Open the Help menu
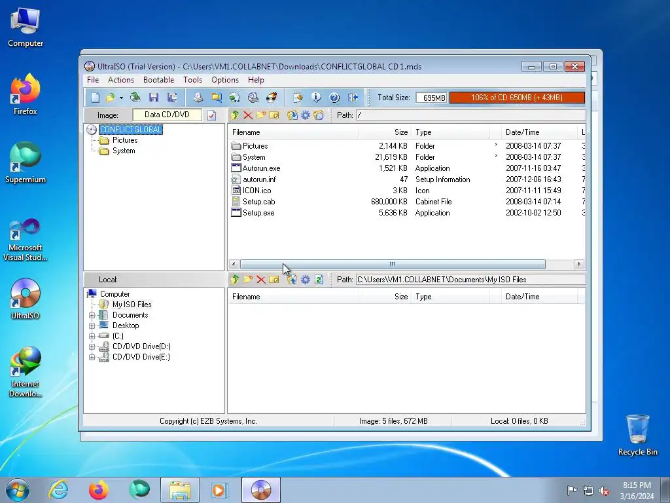Screen dimensions: 670x503 click(x=256, y=80)
